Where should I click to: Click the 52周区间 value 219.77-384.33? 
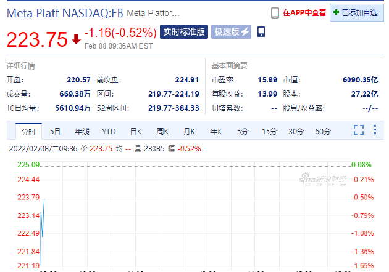(174, 108)
